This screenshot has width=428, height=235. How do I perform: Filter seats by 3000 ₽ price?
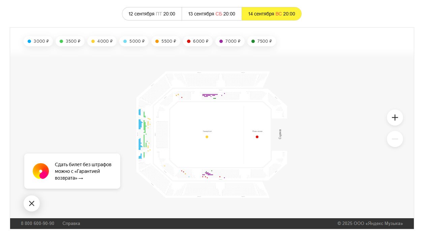click(x=38, y=41)
